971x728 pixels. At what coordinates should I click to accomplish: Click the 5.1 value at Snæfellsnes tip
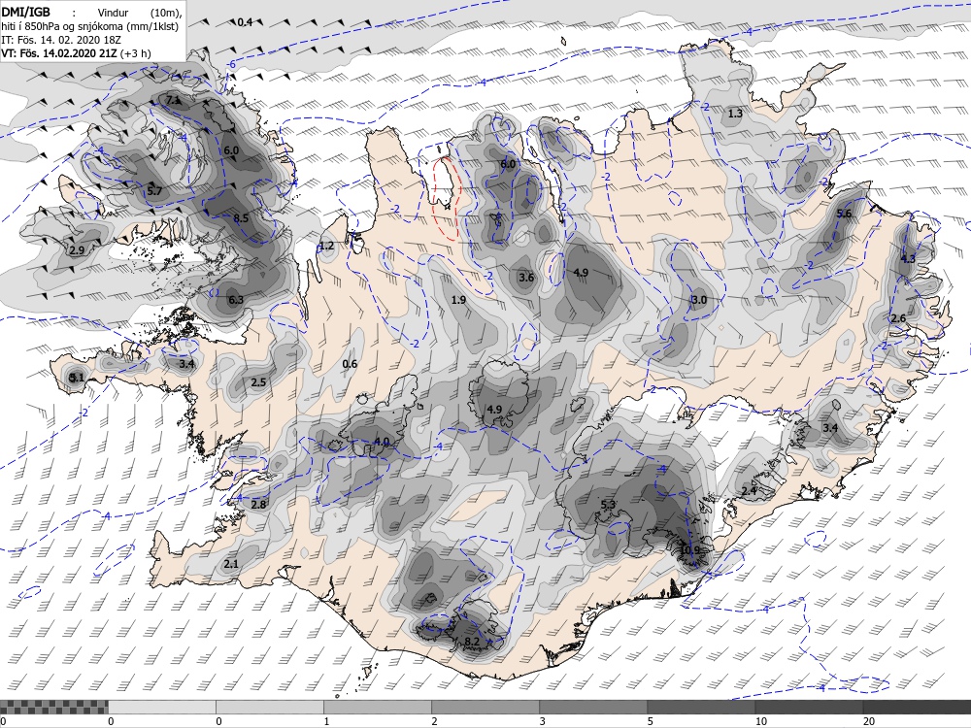76,377
